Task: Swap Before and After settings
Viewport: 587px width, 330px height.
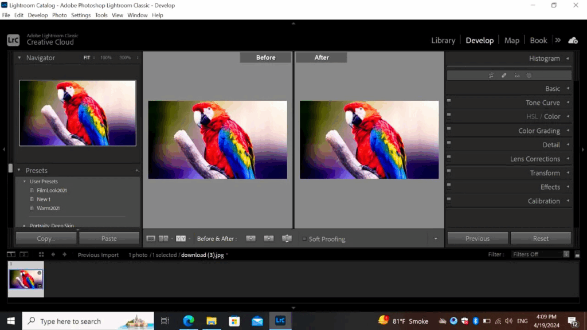Action: 287,239
